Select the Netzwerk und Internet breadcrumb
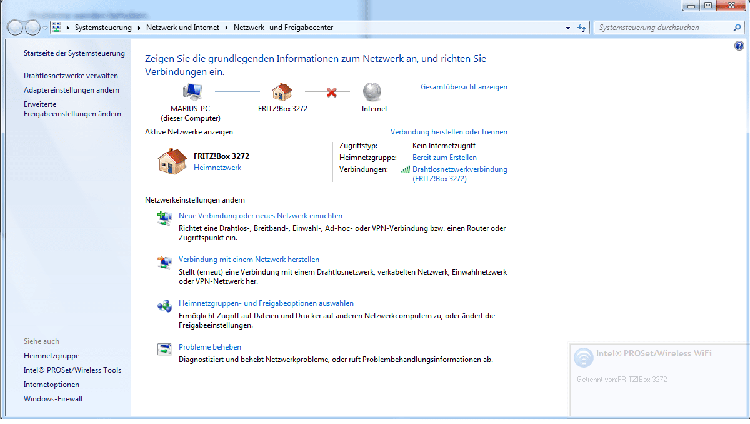This screenshot has width=750, height=424. coord(183,28)
